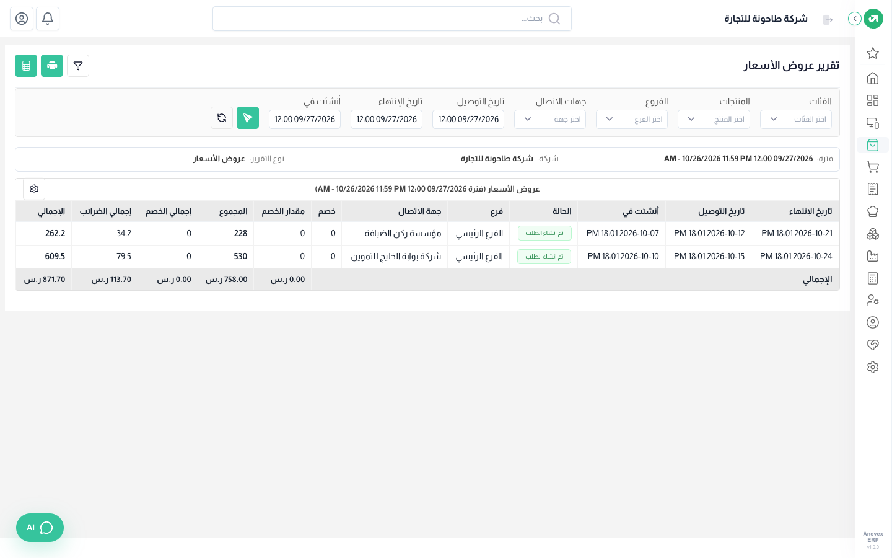This screenshot has height=558, width=892.
Task: Expand the الفئات categories dropdown
Action: [x=796, y=119]
